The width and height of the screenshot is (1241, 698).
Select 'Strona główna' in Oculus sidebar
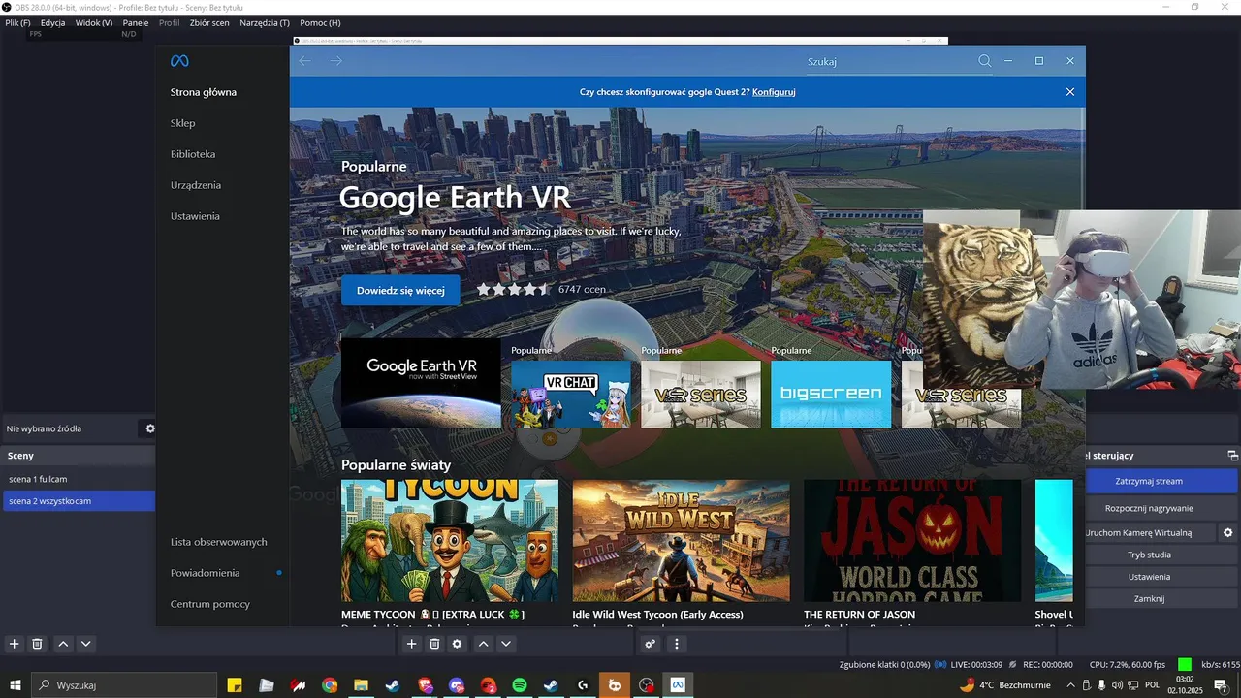point(204,92)
